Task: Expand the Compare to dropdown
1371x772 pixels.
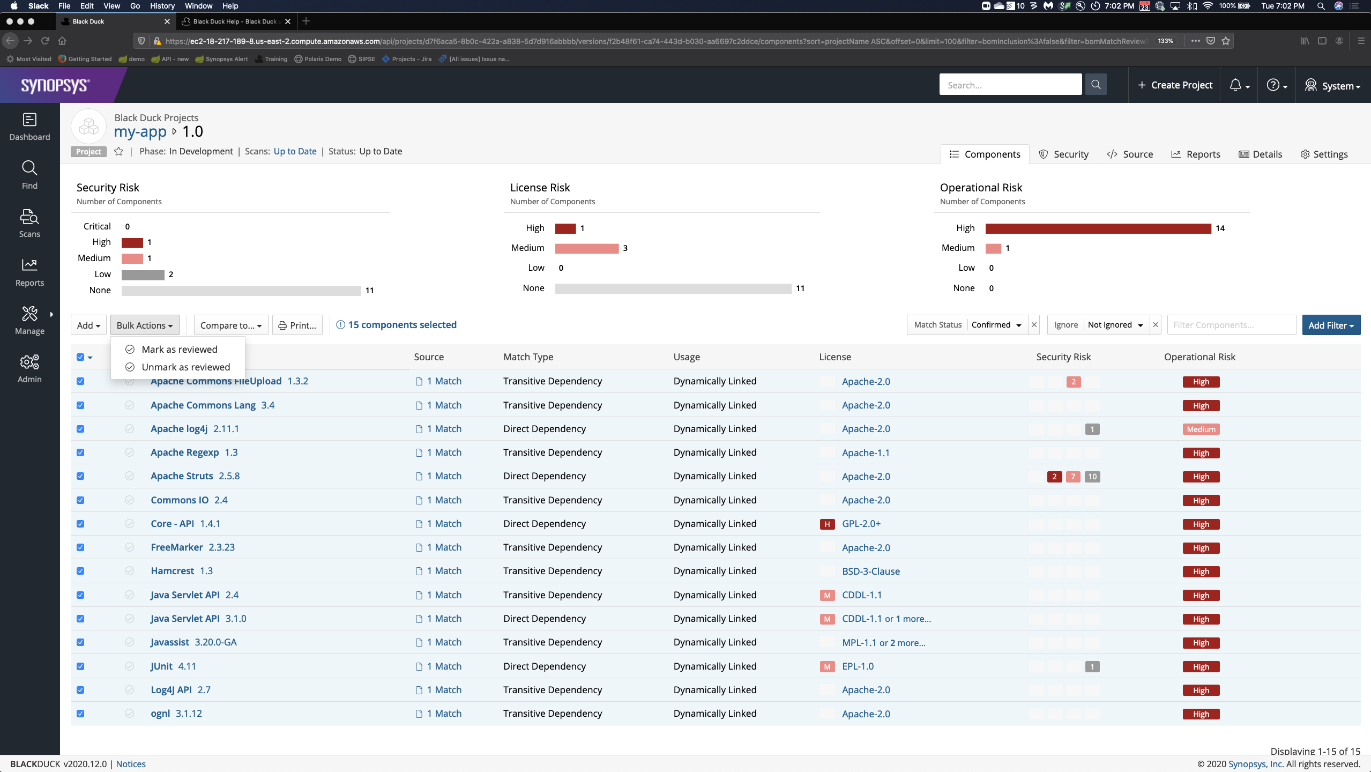Action: [230, 325]
